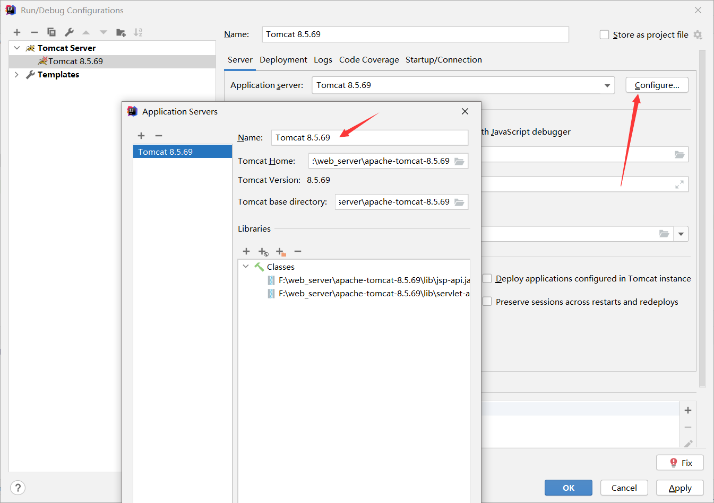The width and height of the screenshot is (714, 503).
Task: Remove before launch task minus icon
Action: 688,427
